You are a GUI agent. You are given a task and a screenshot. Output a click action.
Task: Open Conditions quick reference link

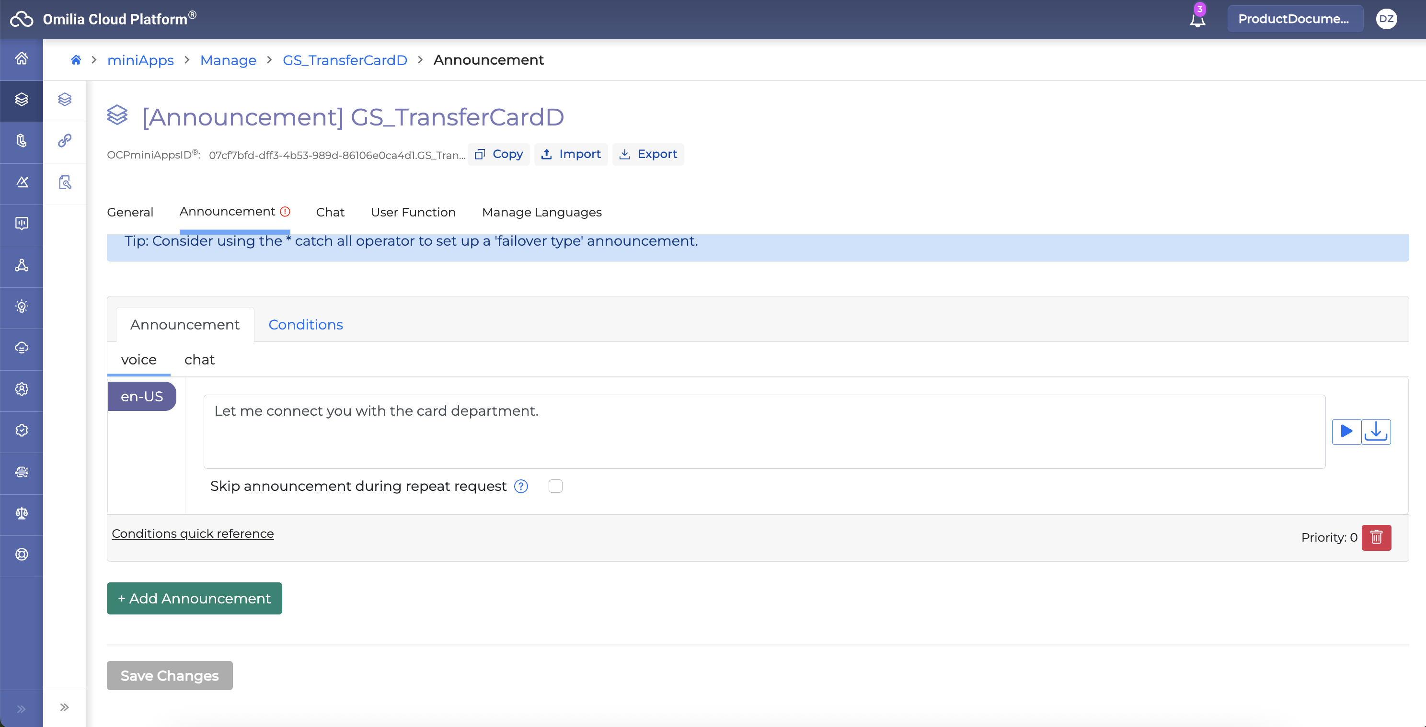[x=193, y=534]
